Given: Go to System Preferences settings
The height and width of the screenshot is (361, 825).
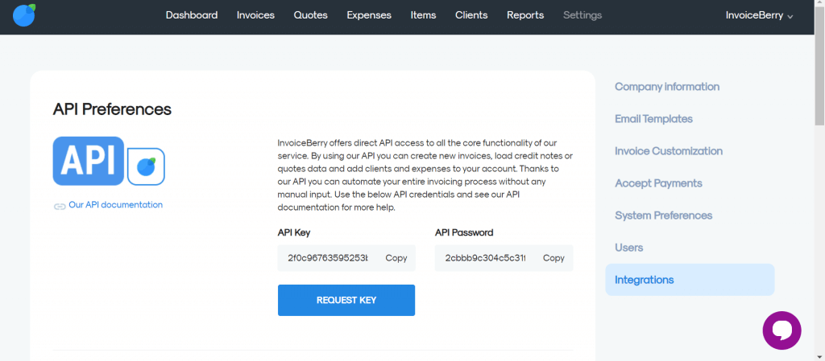Looking at the screenshot, I should point(664,215).
